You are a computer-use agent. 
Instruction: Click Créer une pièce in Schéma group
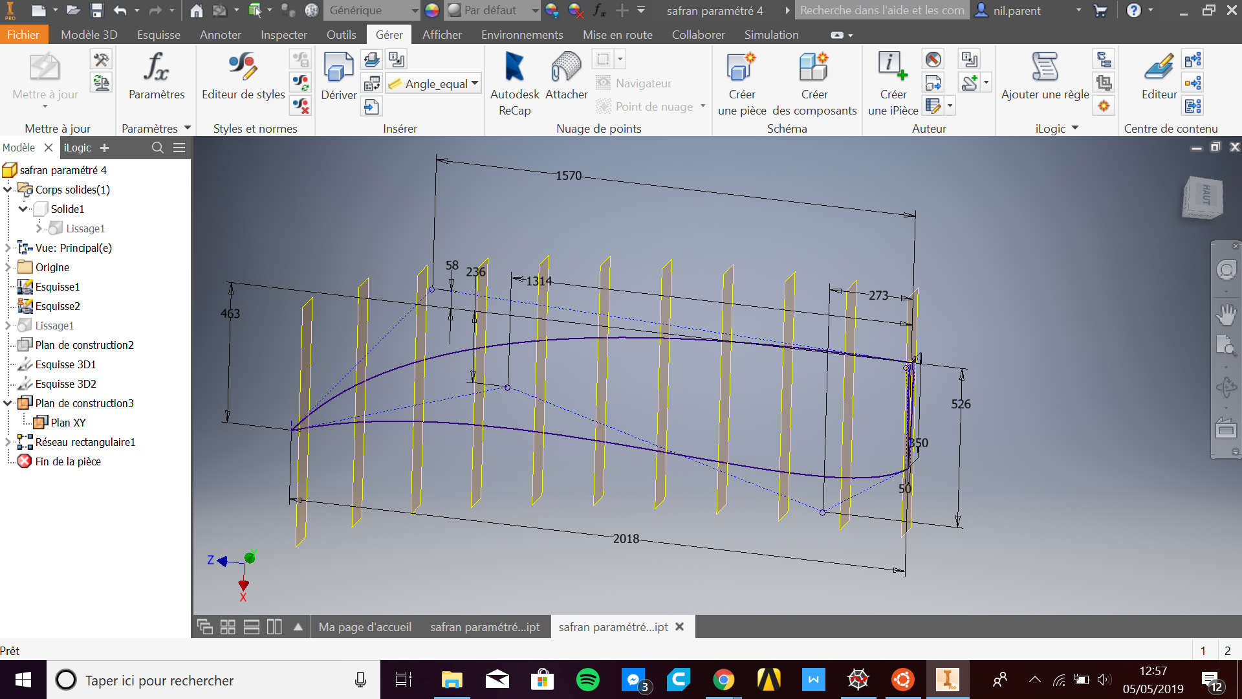click(x=741, y=78)
